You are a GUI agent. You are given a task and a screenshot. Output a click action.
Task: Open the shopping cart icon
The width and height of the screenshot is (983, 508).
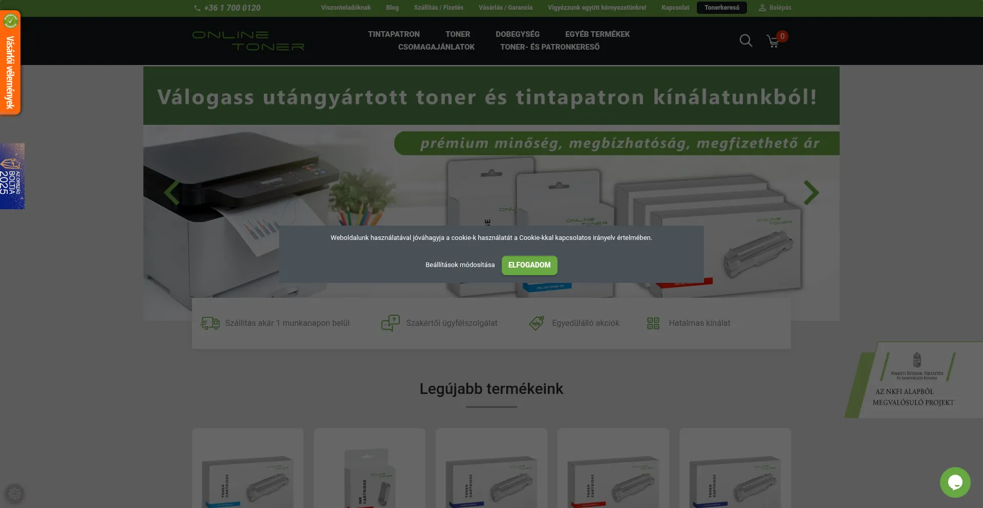(x=773, y=41)
